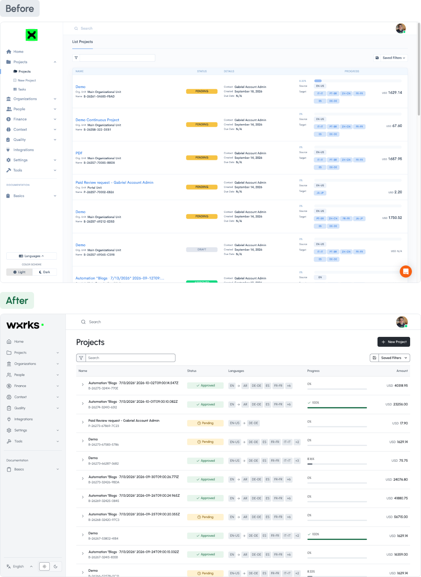This screenshot has width=421, height=577.
Task: Click the funnel filter icon in Before panel
Action: 76,58
